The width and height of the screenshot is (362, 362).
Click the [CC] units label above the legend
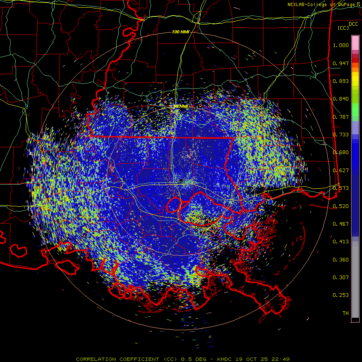[x=343, y=28]
